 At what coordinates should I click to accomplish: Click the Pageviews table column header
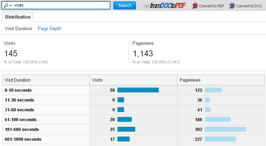click(190, 80)
